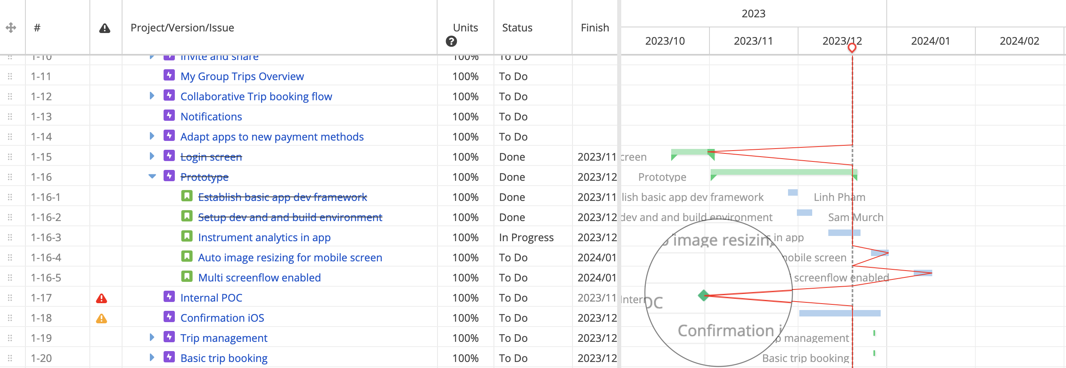Collapse the Prototype subtree

point(152,176)
